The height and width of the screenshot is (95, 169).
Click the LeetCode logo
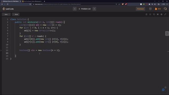coord(8,9)
